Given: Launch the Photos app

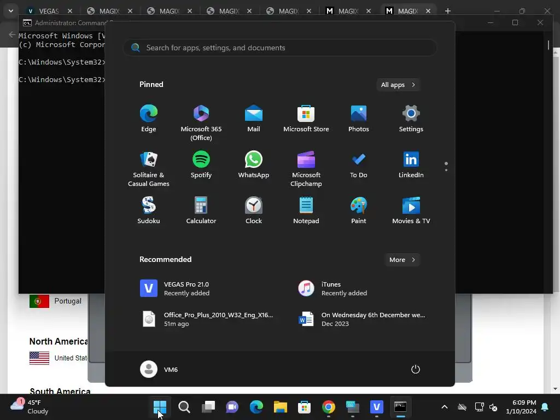Looking at the screenshot, I should pos(359,119).
